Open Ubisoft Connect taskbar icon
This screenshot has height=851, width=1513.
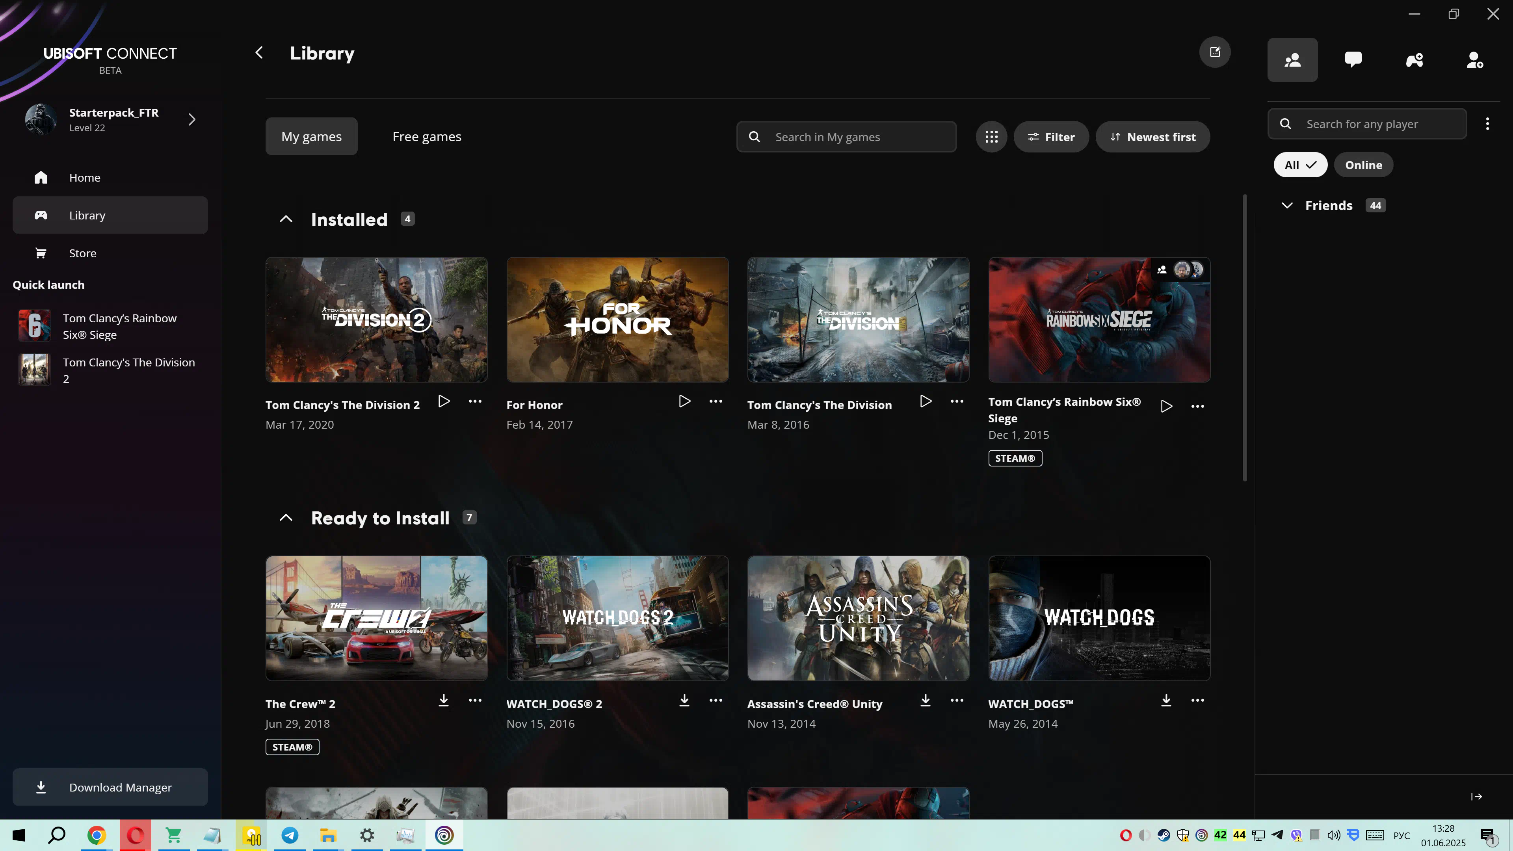point(444,835)
